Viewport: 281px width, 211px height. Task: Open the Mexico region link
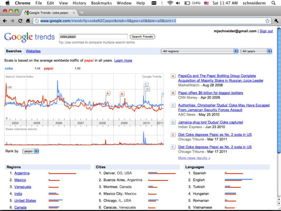pyautogui.click(x=20, y=180)
